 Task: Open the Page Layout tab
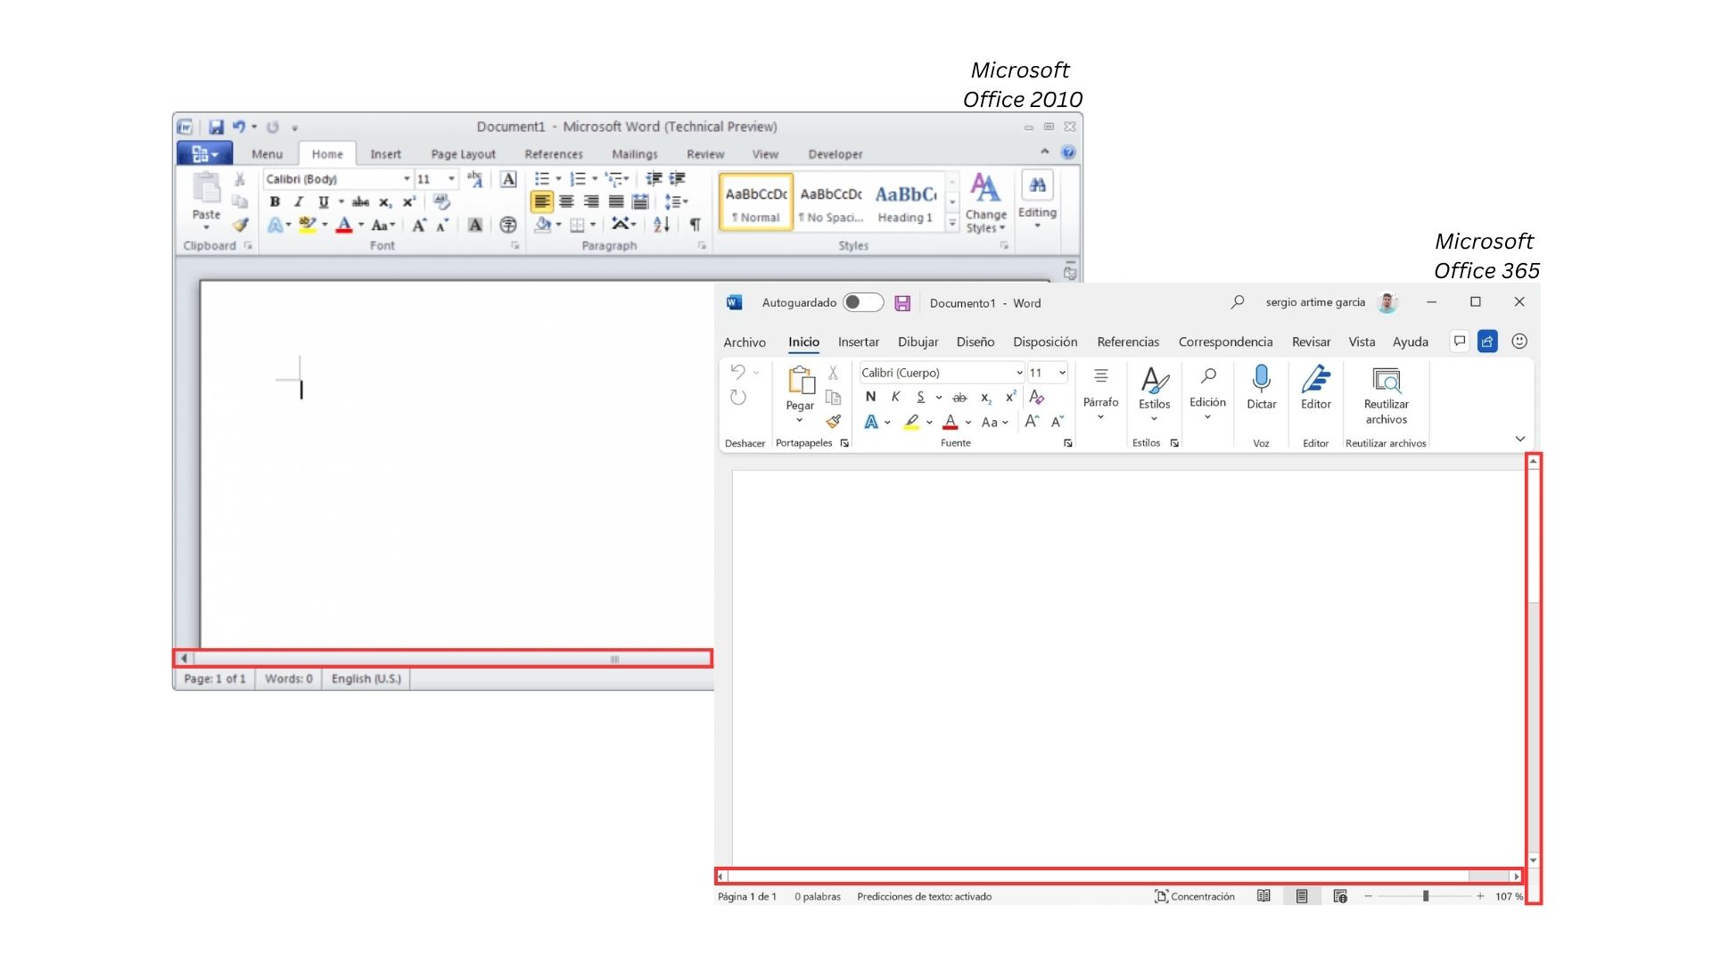point(463,154)
